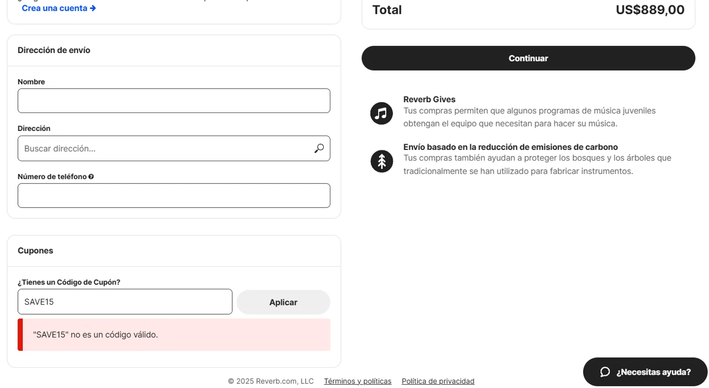Click the arrow beside Crea una cuenta
Viewport: 709px width, 388px height.
pyautogui.click(x=93, y=8)
